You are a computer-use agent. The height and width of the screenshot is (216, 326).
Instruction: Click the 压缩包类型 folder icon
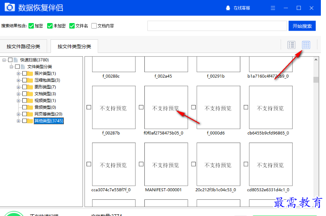click(x=30, y=80)
